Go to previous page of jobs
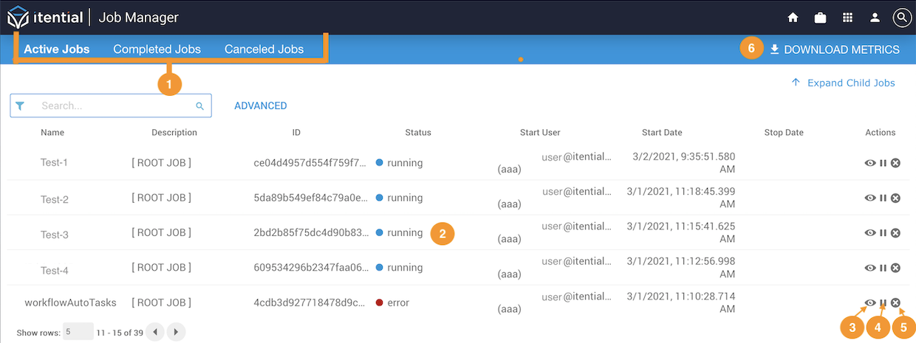The height and width of the screenshot is (343, 916). click(155, 332)
